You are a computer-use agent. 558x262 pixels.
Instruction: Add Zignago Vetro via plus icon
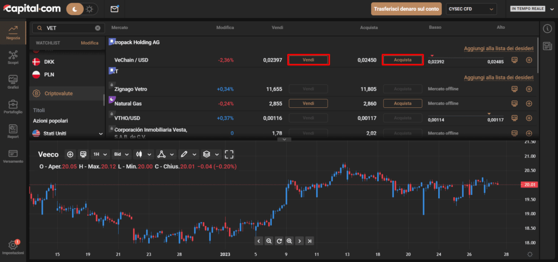(x=529, y=89)
